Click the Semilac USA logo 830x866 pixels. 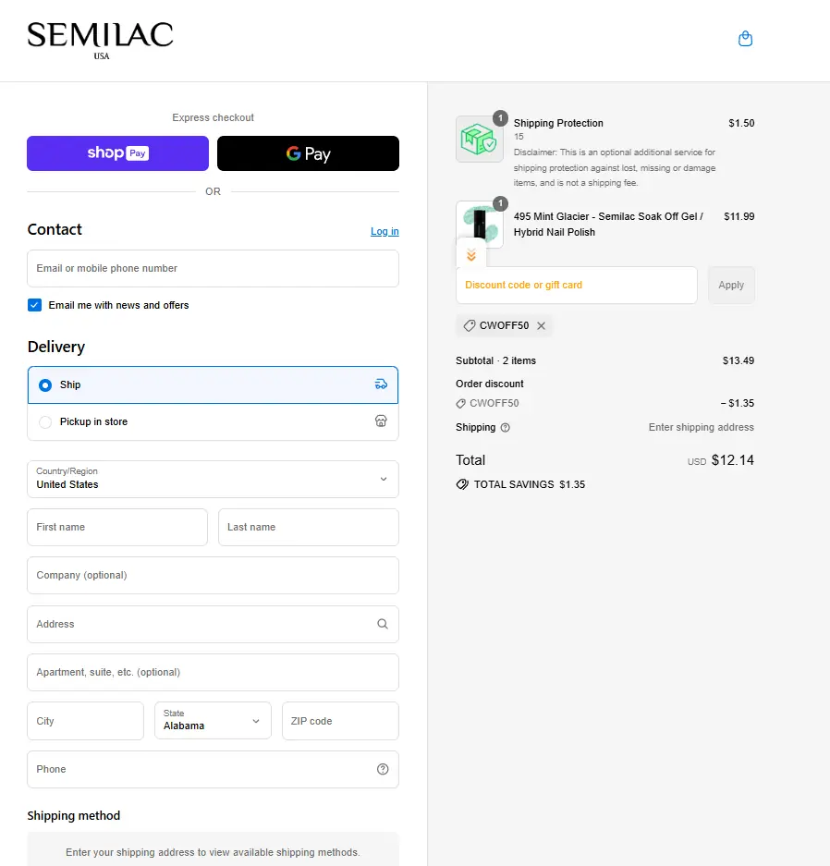coord(100,39)
